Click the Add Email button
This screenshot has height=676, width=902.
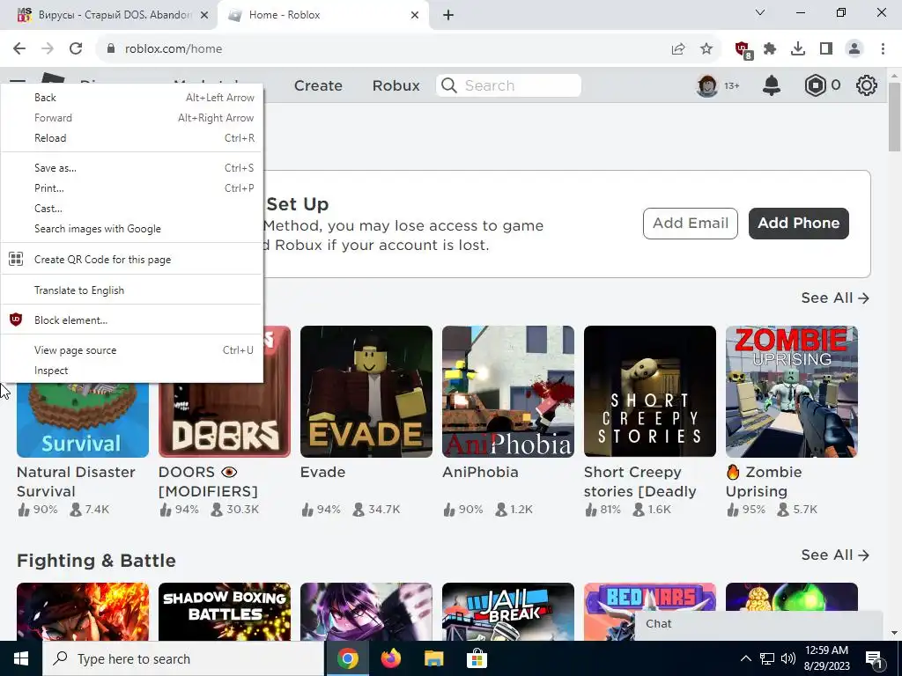(x=691, y=223)
